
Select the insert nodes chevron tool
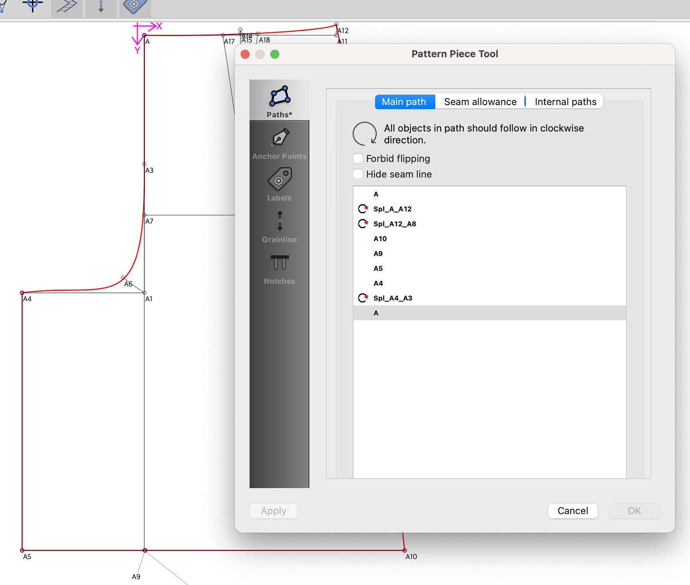pyautogui.click(x=66, y=6)
